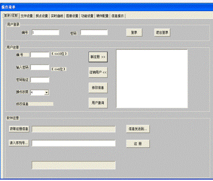Focus the 密码验证 field
This screenshot has width=213, height=181.
[40, 80]
